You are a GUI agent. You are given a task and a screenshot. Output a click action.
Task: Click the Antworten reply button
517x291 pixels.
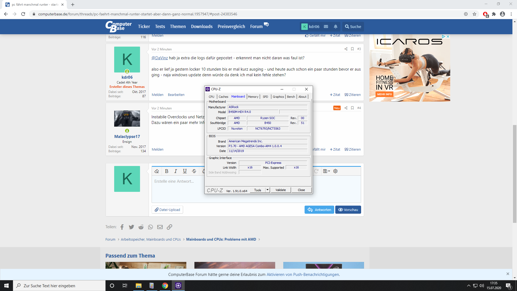319,210
